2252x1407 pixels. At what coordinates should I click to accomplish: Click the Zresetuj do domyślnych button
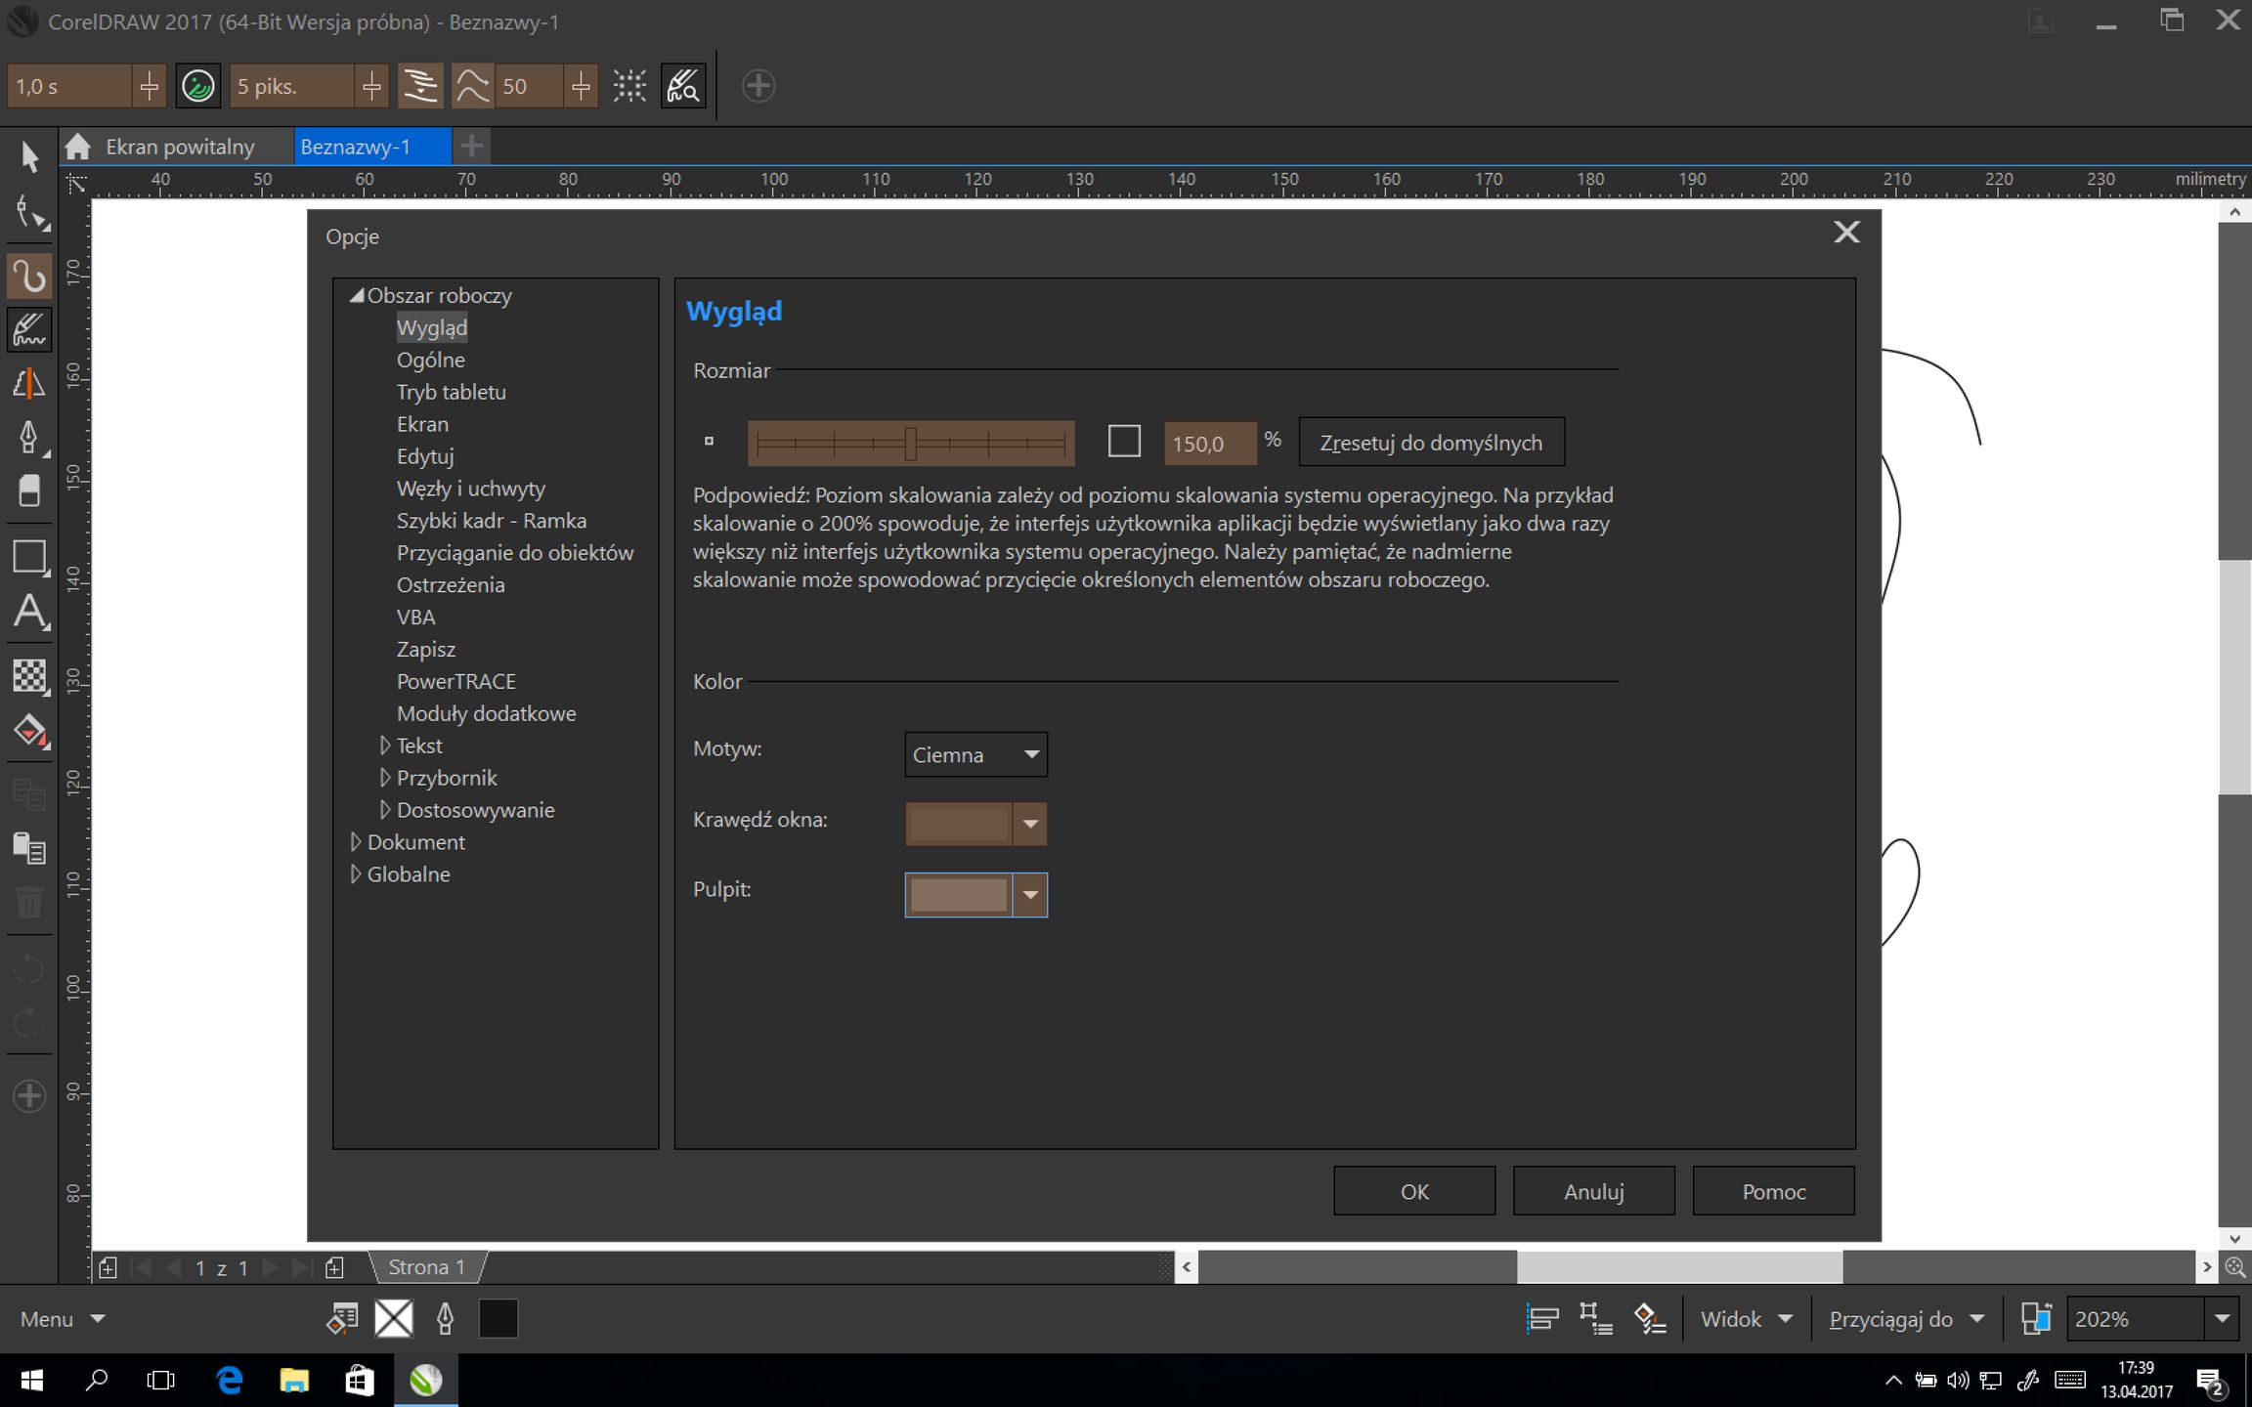click(x=1431, y=443)
